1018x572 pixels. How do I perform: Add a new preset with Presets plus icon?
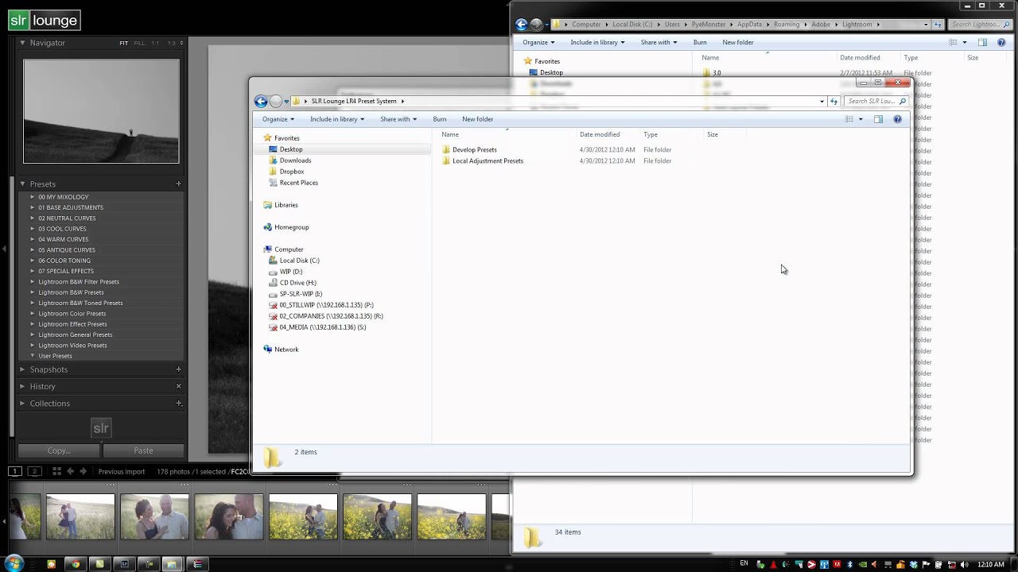click(178, 184)
